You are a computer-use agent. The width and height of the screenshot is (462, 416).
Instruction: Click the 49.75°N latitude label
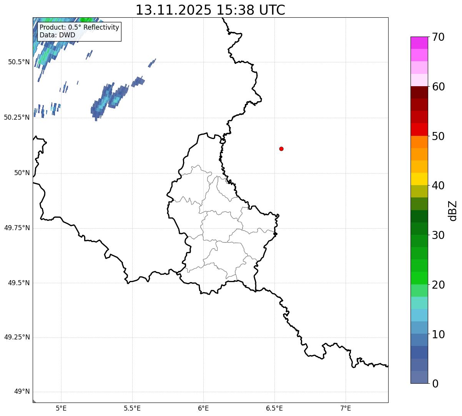[x=17, y=228]
